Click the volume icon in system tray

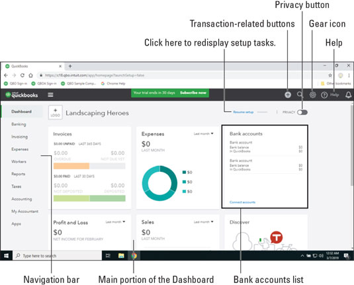(x=321, y=256)
